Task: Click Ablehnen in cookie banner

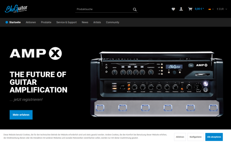Action: click(x=180, y=137)
